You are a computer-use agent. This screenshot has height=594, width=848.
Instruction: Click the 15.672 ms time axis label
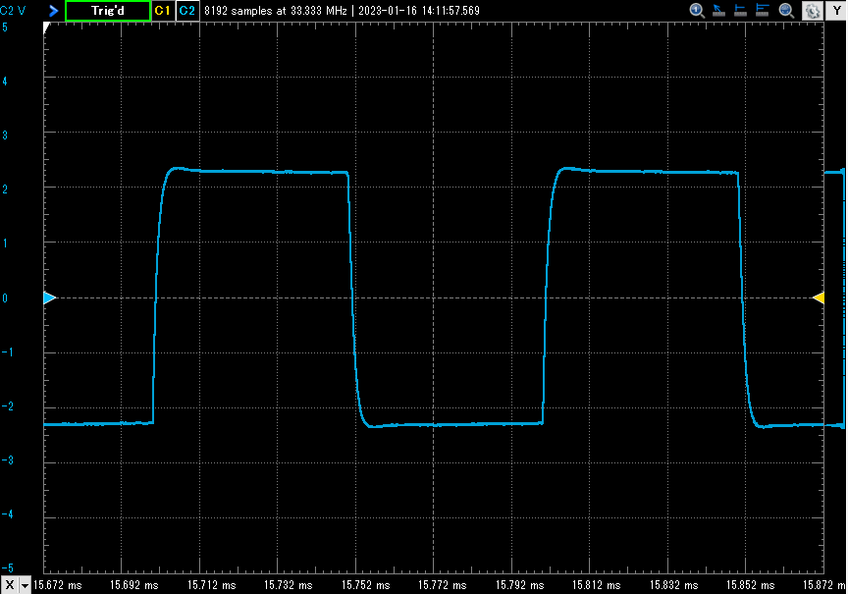[57, 585]
